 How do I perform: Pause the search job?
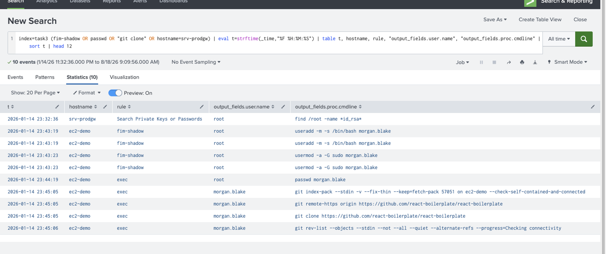click(481, 62)
